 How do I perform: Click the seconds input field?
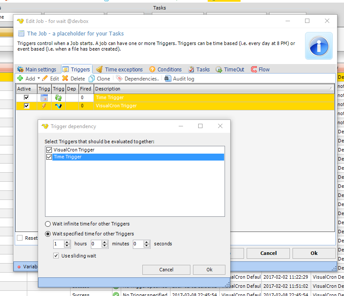tap(138, 244)
